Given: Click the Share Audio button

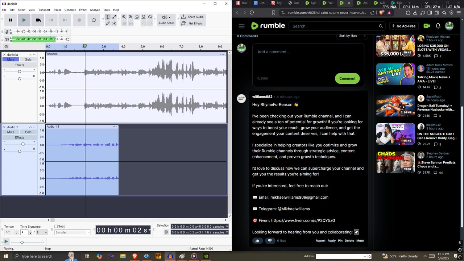Looking at the screenshot, I should [x=192, y=17].
